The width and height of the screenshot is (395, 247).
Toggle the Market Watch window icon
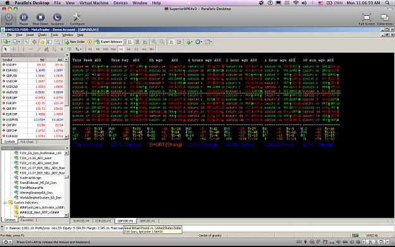tap(26, 42)
